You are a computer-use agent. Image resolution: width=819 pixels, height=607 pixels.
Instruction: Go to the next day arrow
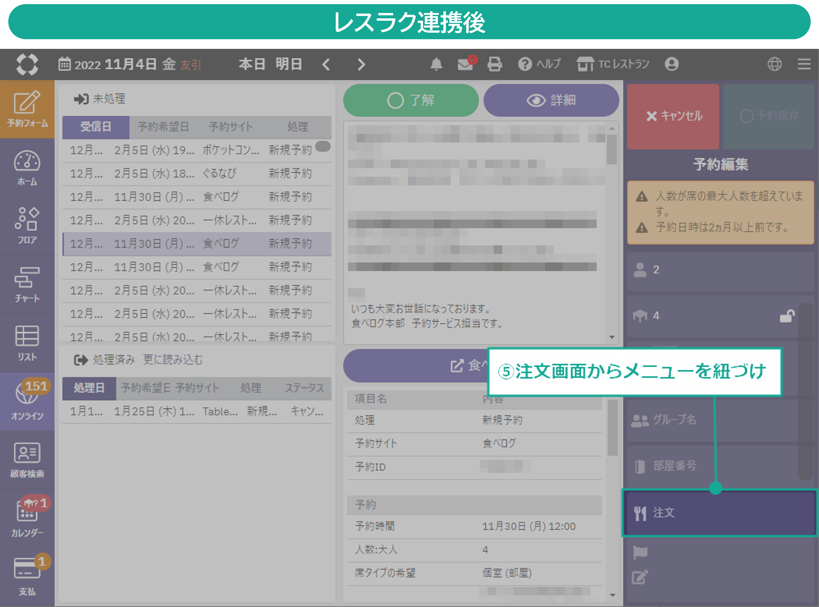[361, 65]
